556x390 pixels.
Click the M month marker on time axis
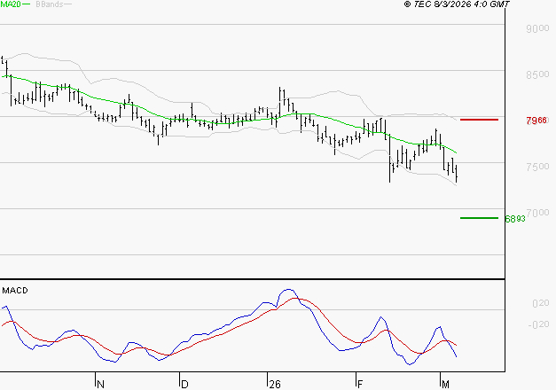(445, 384)
